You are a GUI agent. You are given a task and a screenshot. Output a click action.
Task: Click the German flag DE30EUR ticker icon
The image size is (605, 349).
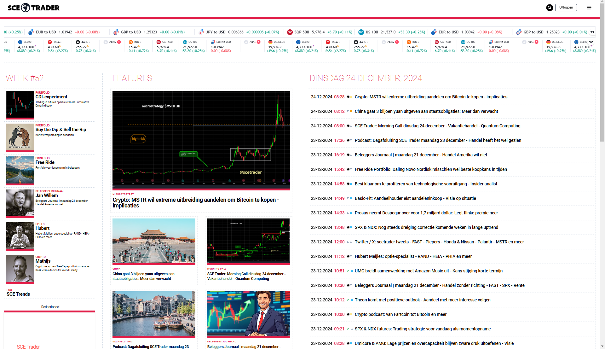(x=270, y=42)
